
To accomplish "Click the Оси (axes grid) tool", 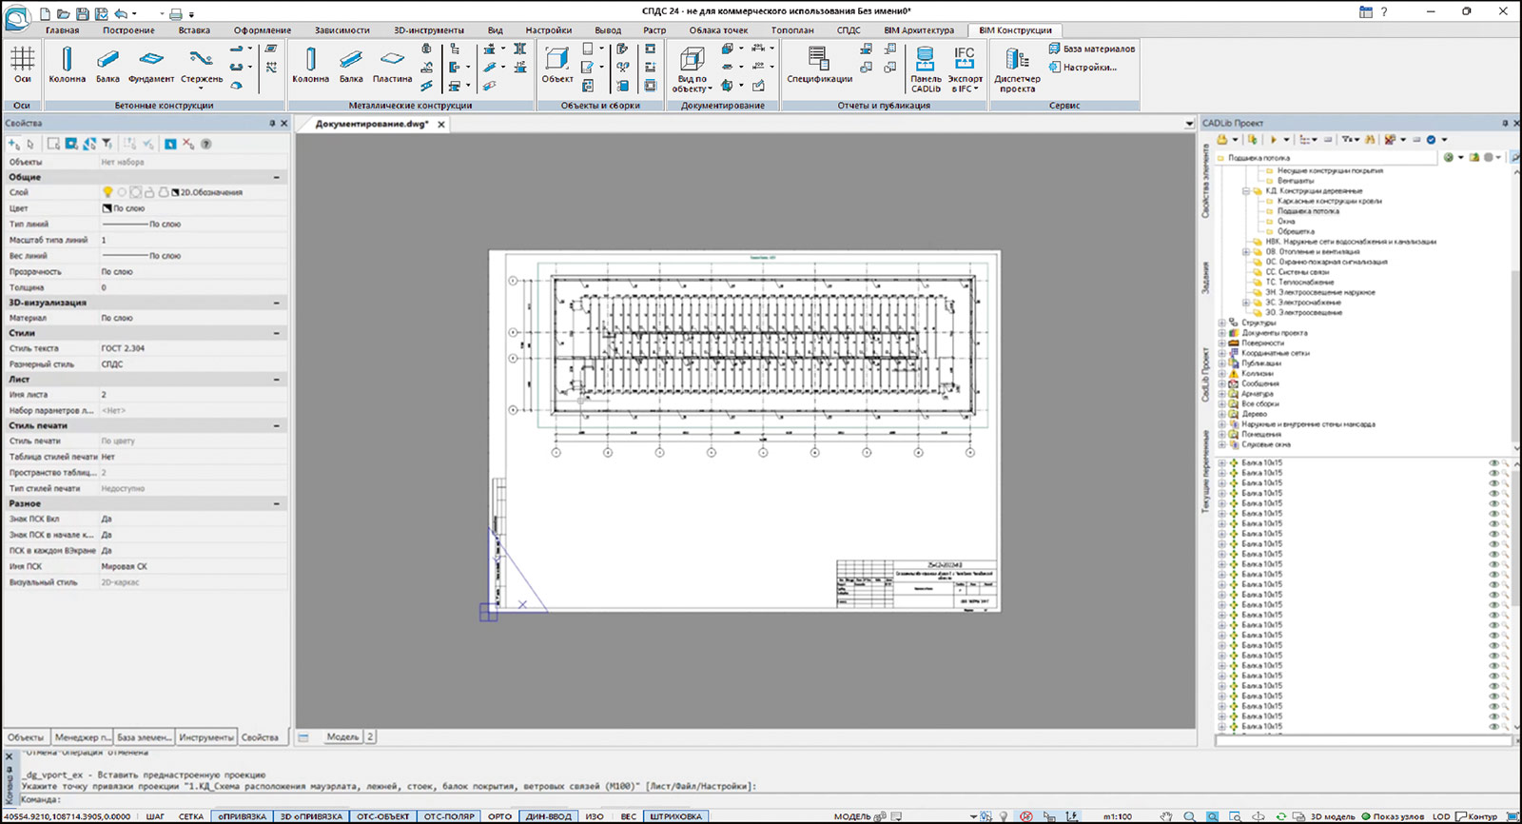I will tap(22, 65).
